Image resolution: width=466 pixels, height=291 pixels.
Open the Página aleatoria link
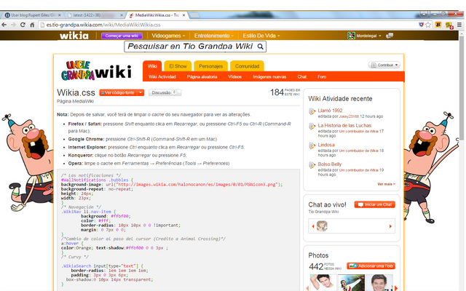pos(202,76)
